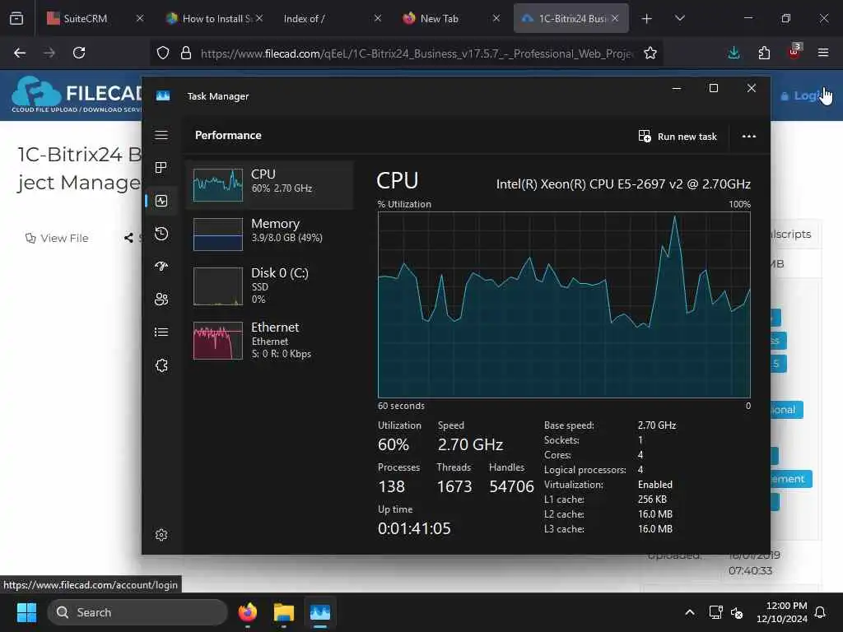Select the Memory performance item

[x=270, y=234]
